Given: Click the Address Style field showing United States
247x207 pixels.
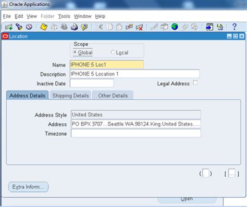Looking at the screenshot, I should pos(136,114).
